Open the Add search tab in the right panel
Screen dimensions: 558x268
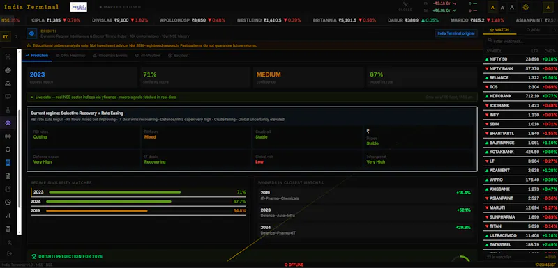pyautogui.click(x=533, y=30)
